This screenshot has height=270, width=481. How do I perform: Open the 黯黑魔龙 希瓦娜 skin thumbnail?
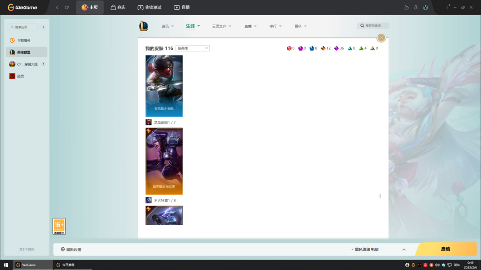tap(164, 161)
